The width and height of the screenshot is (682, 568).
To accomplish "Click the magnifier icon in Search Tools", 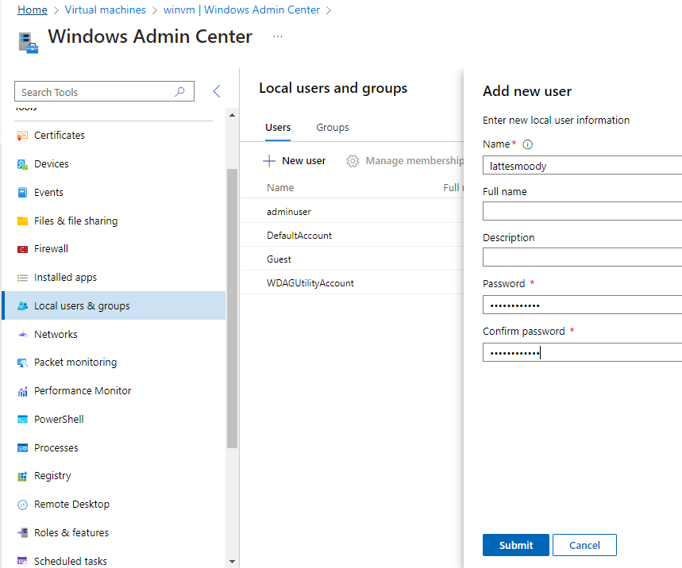I will tap(179, 92).
